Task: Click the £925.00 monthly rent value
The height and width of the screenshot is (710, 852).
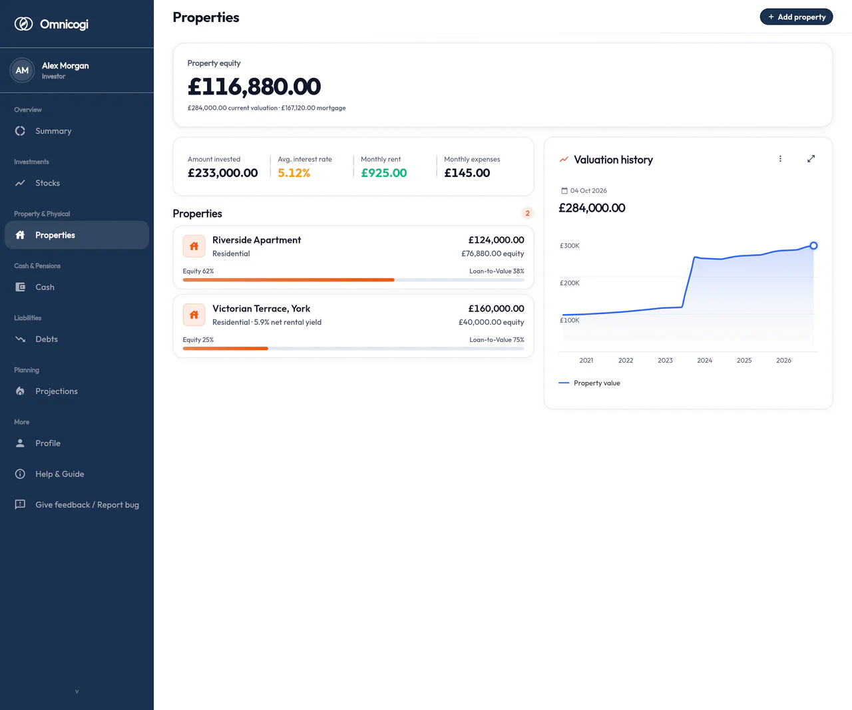Action: (x=384, y=173)
